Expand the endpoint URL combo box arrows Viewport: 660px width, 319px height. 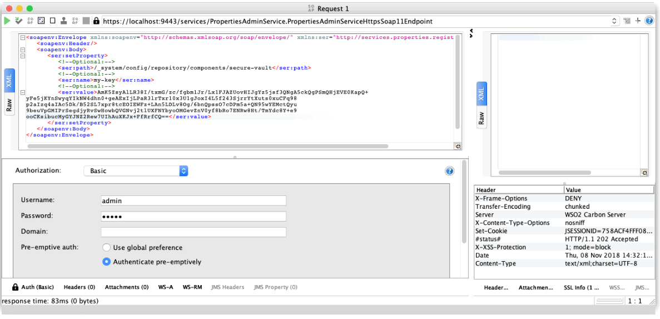614,21
